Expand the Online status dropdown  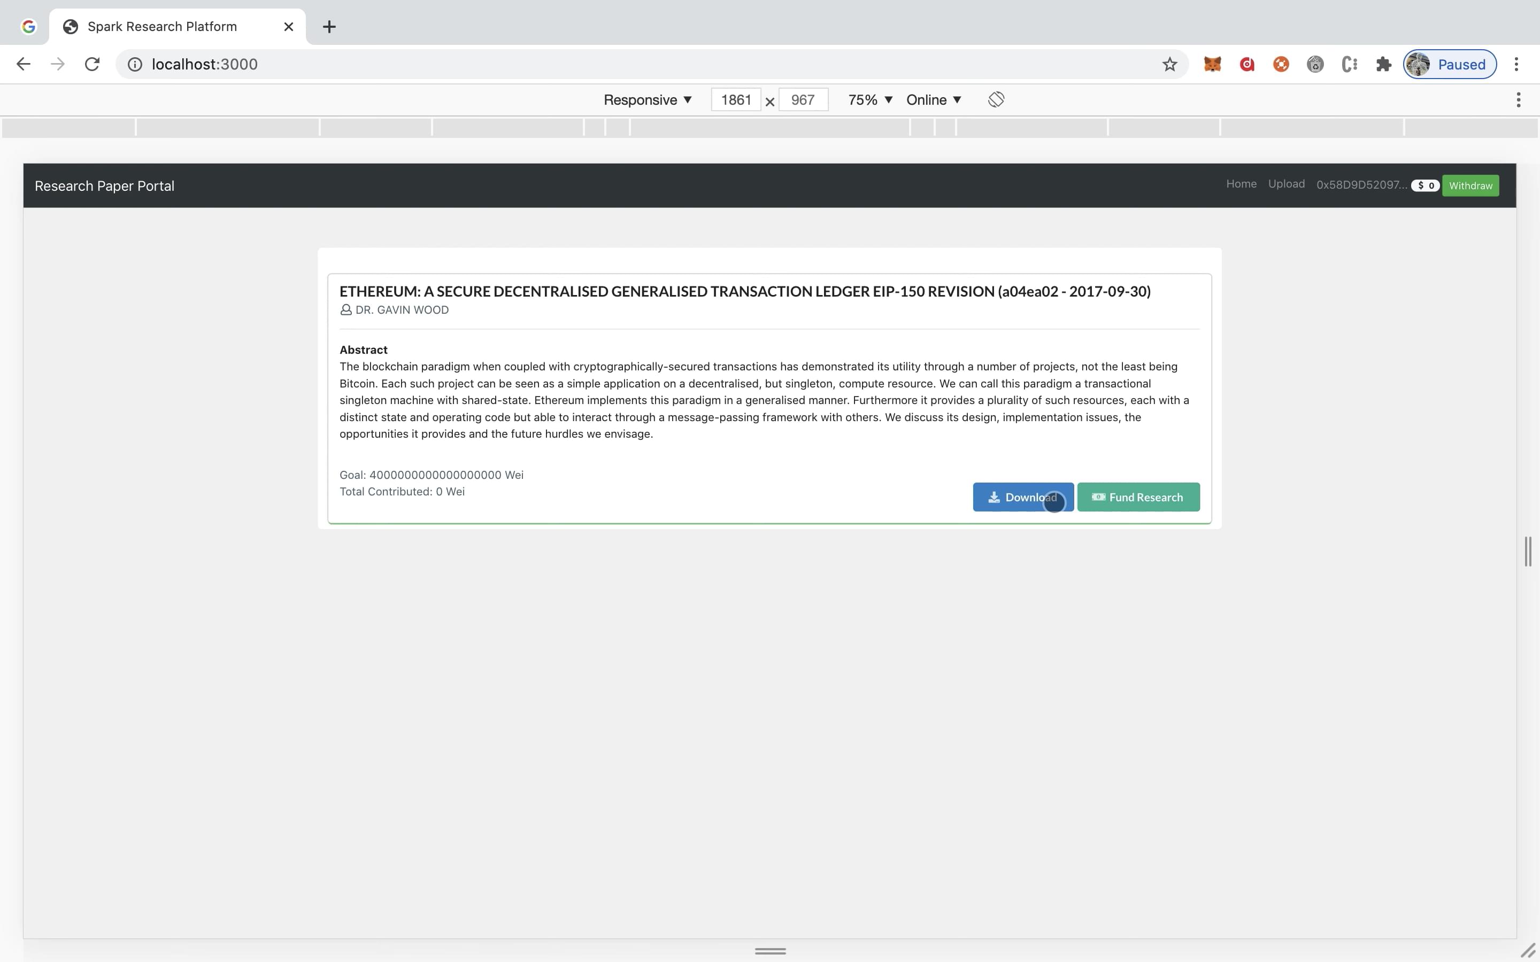[x=935, y=100]
